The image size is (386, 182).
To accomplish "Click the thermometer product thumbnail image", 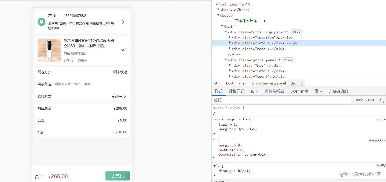I will (x=49, y=50).
